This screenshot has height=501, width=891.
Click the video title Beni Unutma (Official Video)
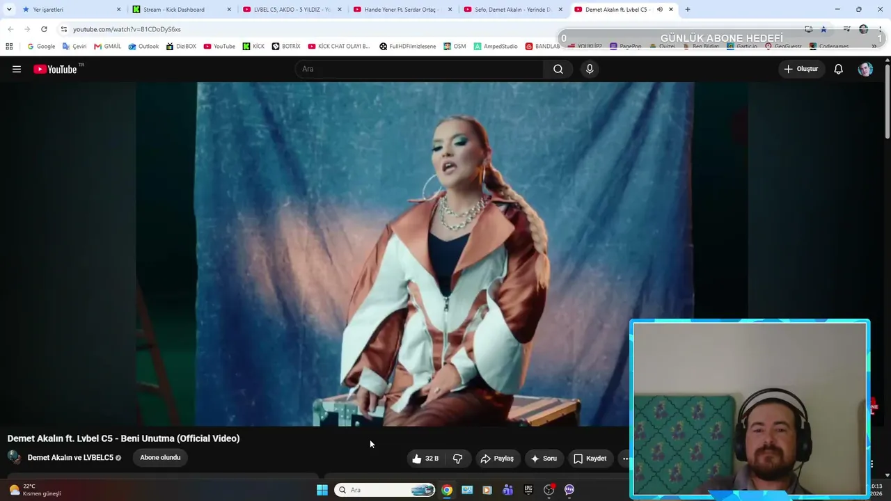[x=123, y=438]
